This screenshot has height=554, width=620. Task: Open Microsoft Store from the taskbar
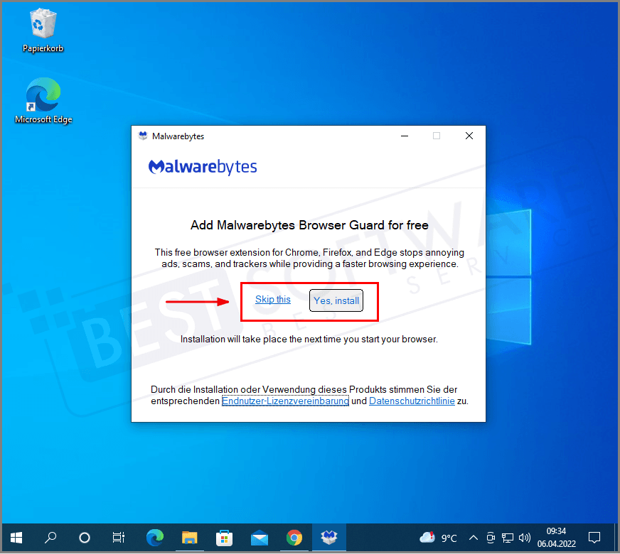tap(224, 538)
